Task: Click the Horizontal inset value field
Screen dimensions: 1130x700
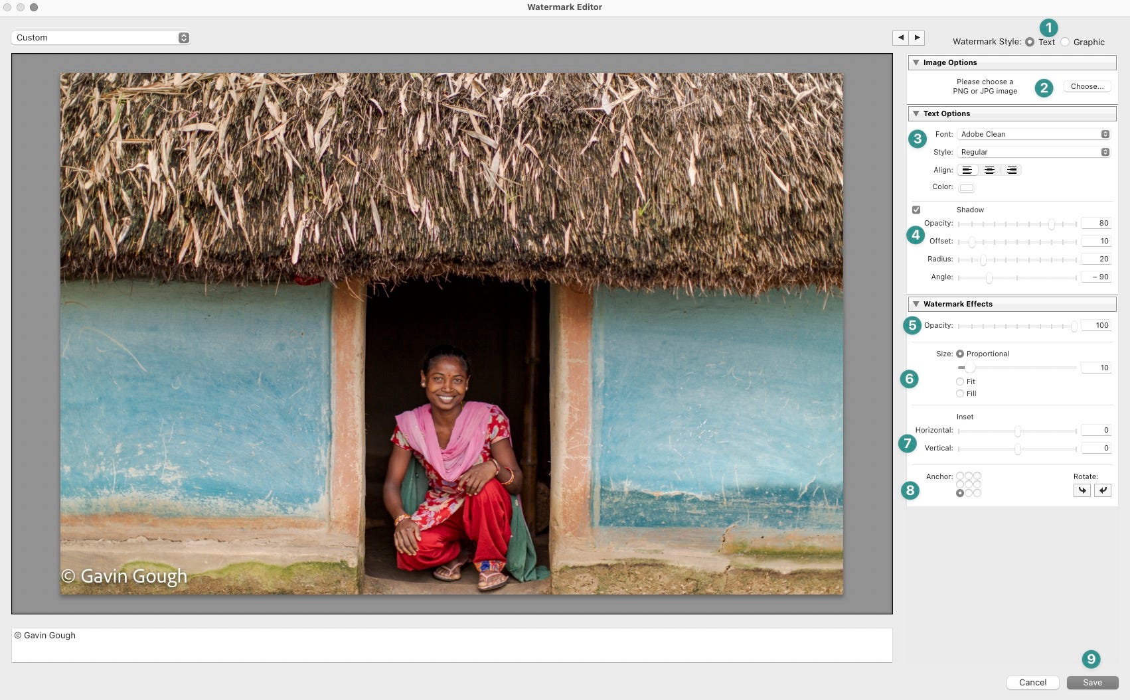Action: (x=1096, y=430)
